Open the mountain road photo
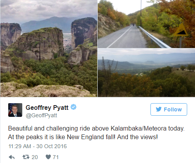The width and height of the screenshot is (195, 163). point(147,24)
